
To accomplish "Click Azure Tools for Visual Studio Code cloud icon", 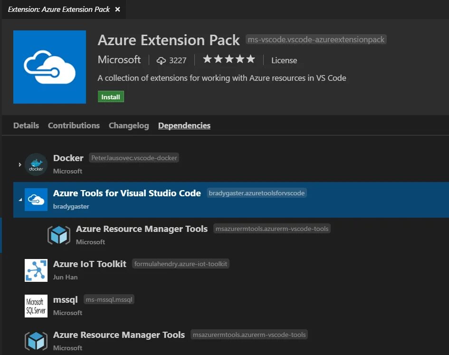I will point(36,200).
